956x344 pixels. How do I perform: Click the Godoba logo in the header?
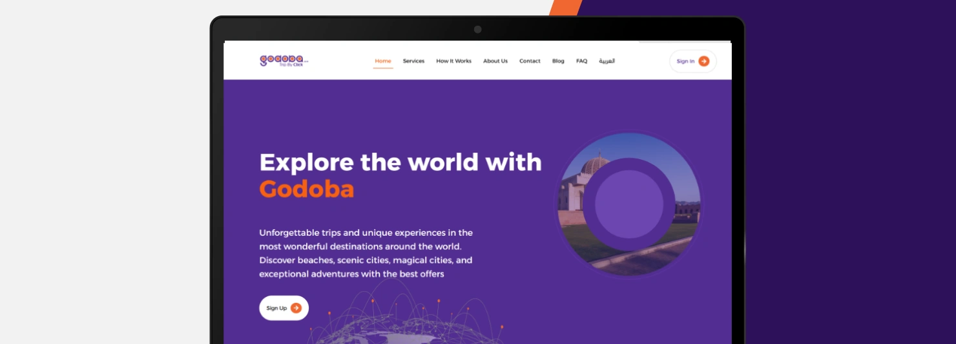click(x=284, y=61)
